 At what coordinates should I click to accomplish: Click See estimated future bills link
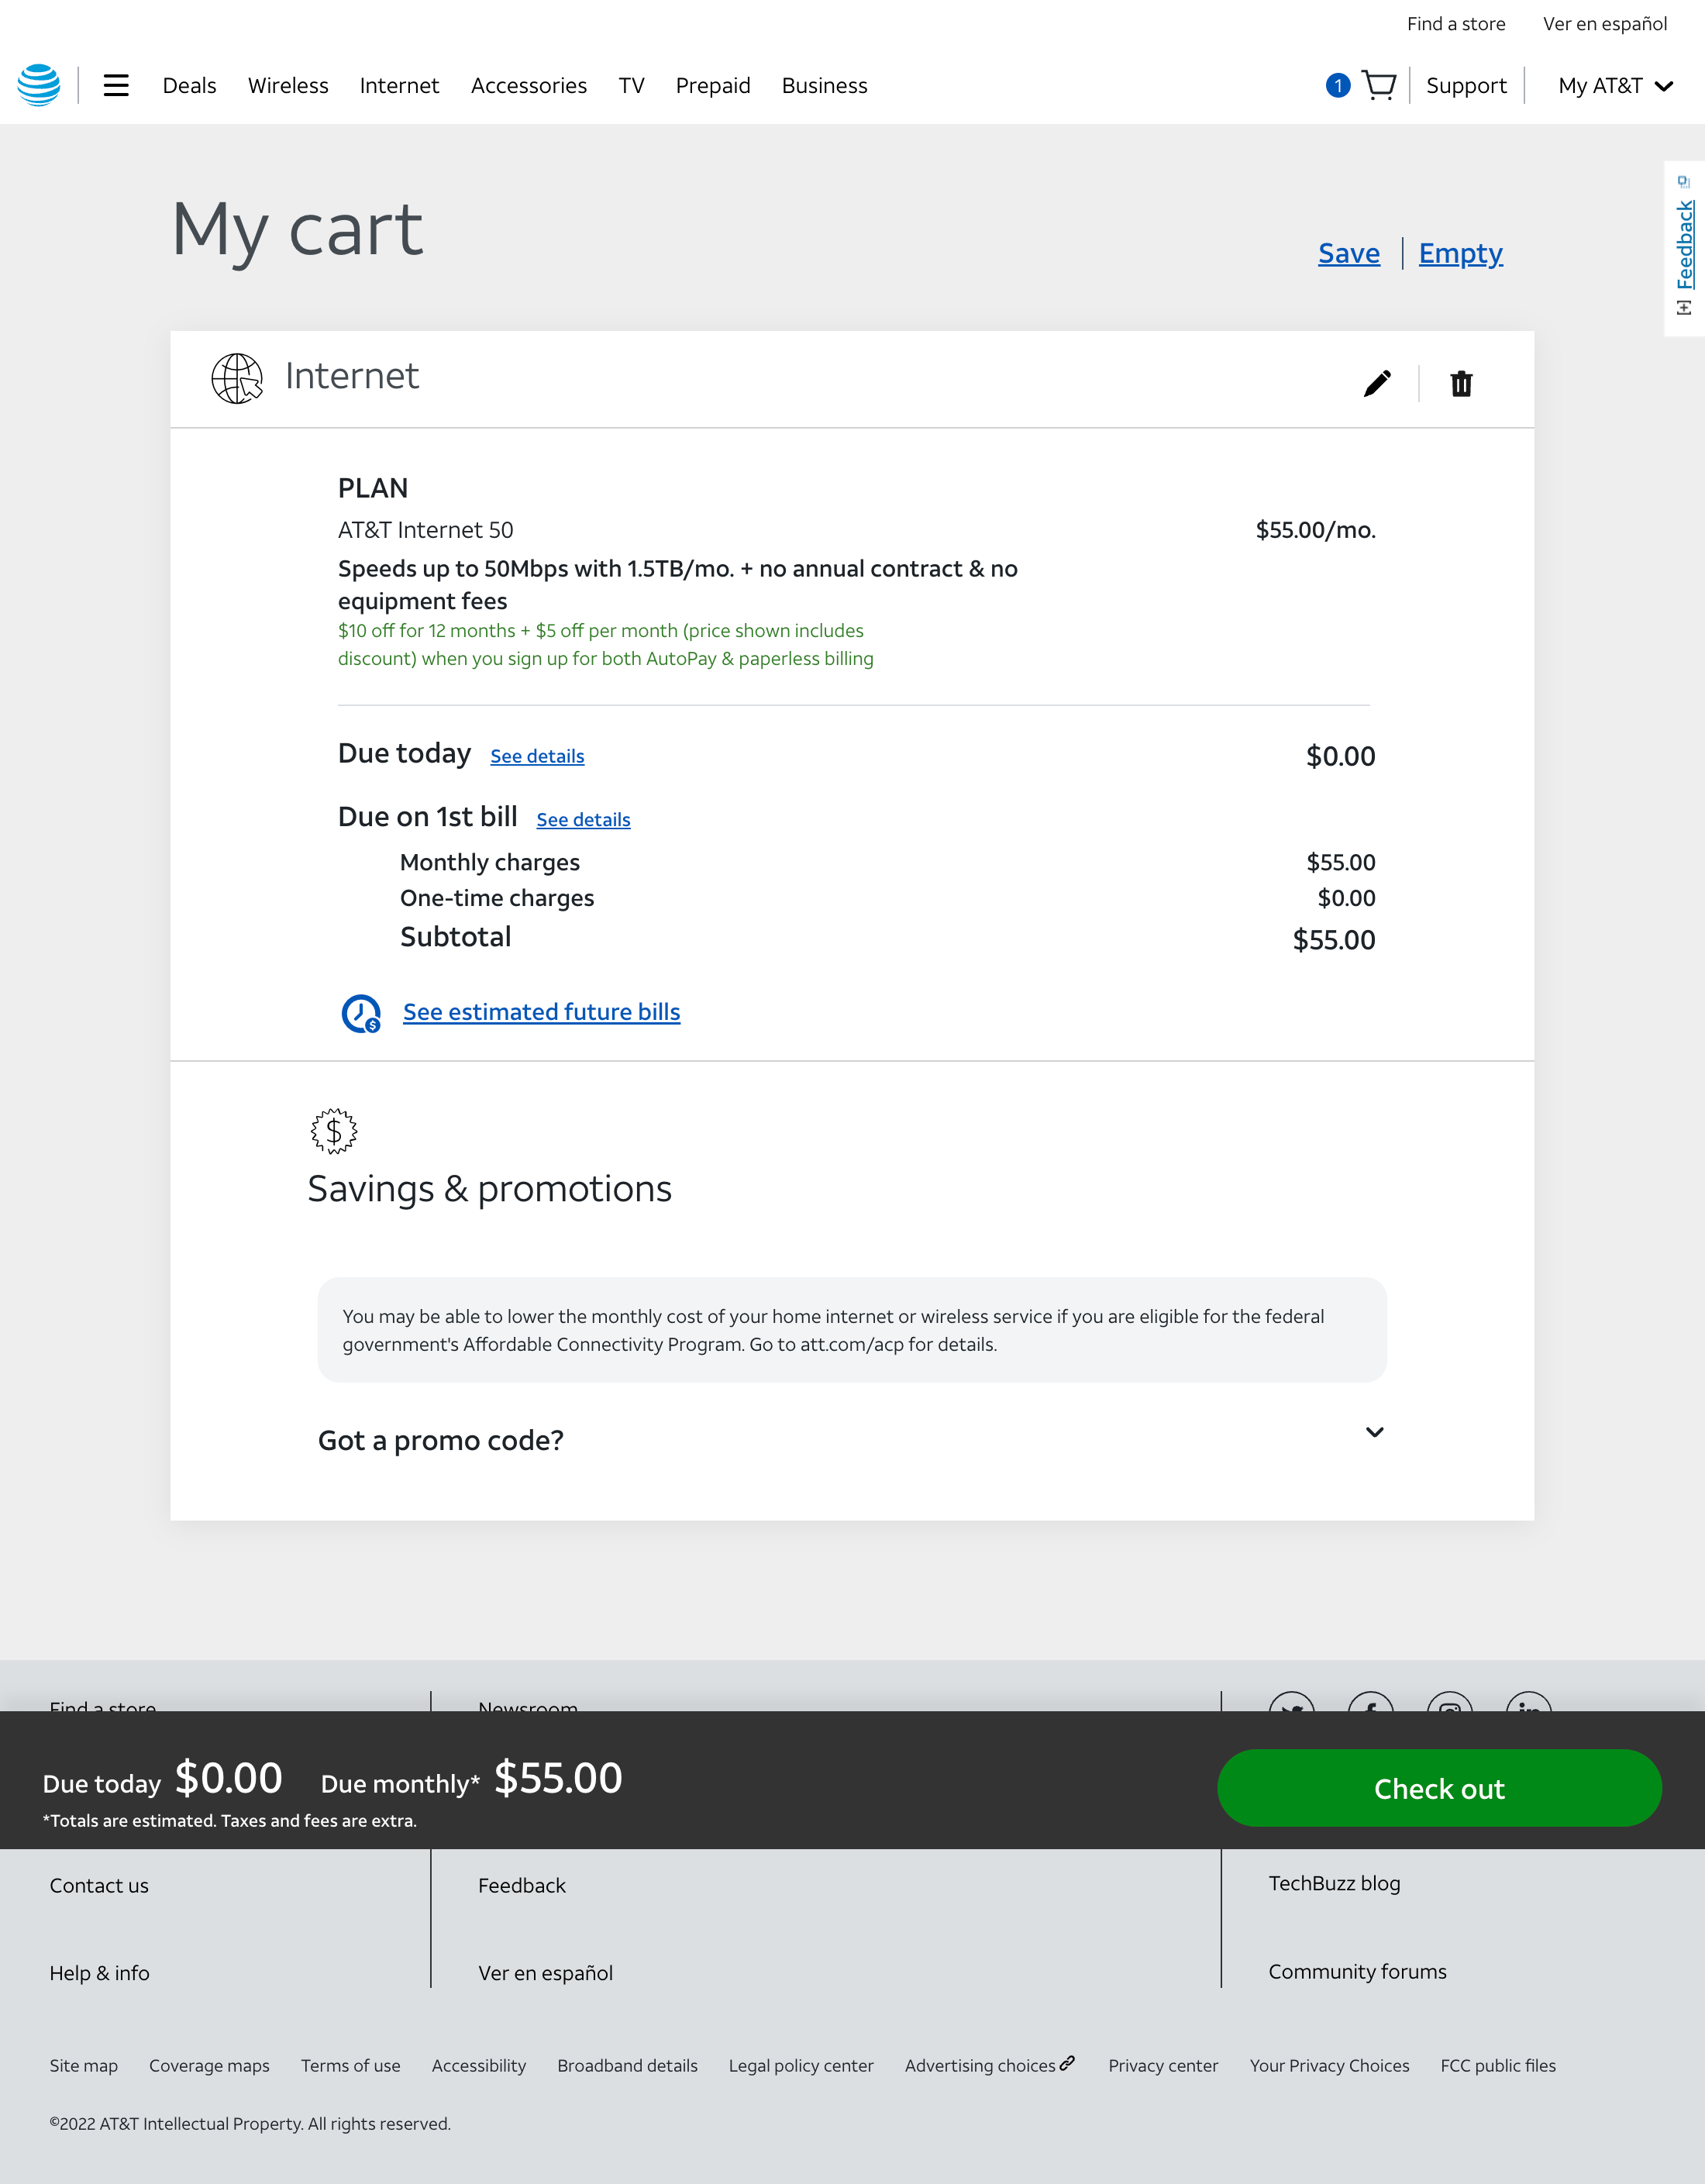[541, 1011]
